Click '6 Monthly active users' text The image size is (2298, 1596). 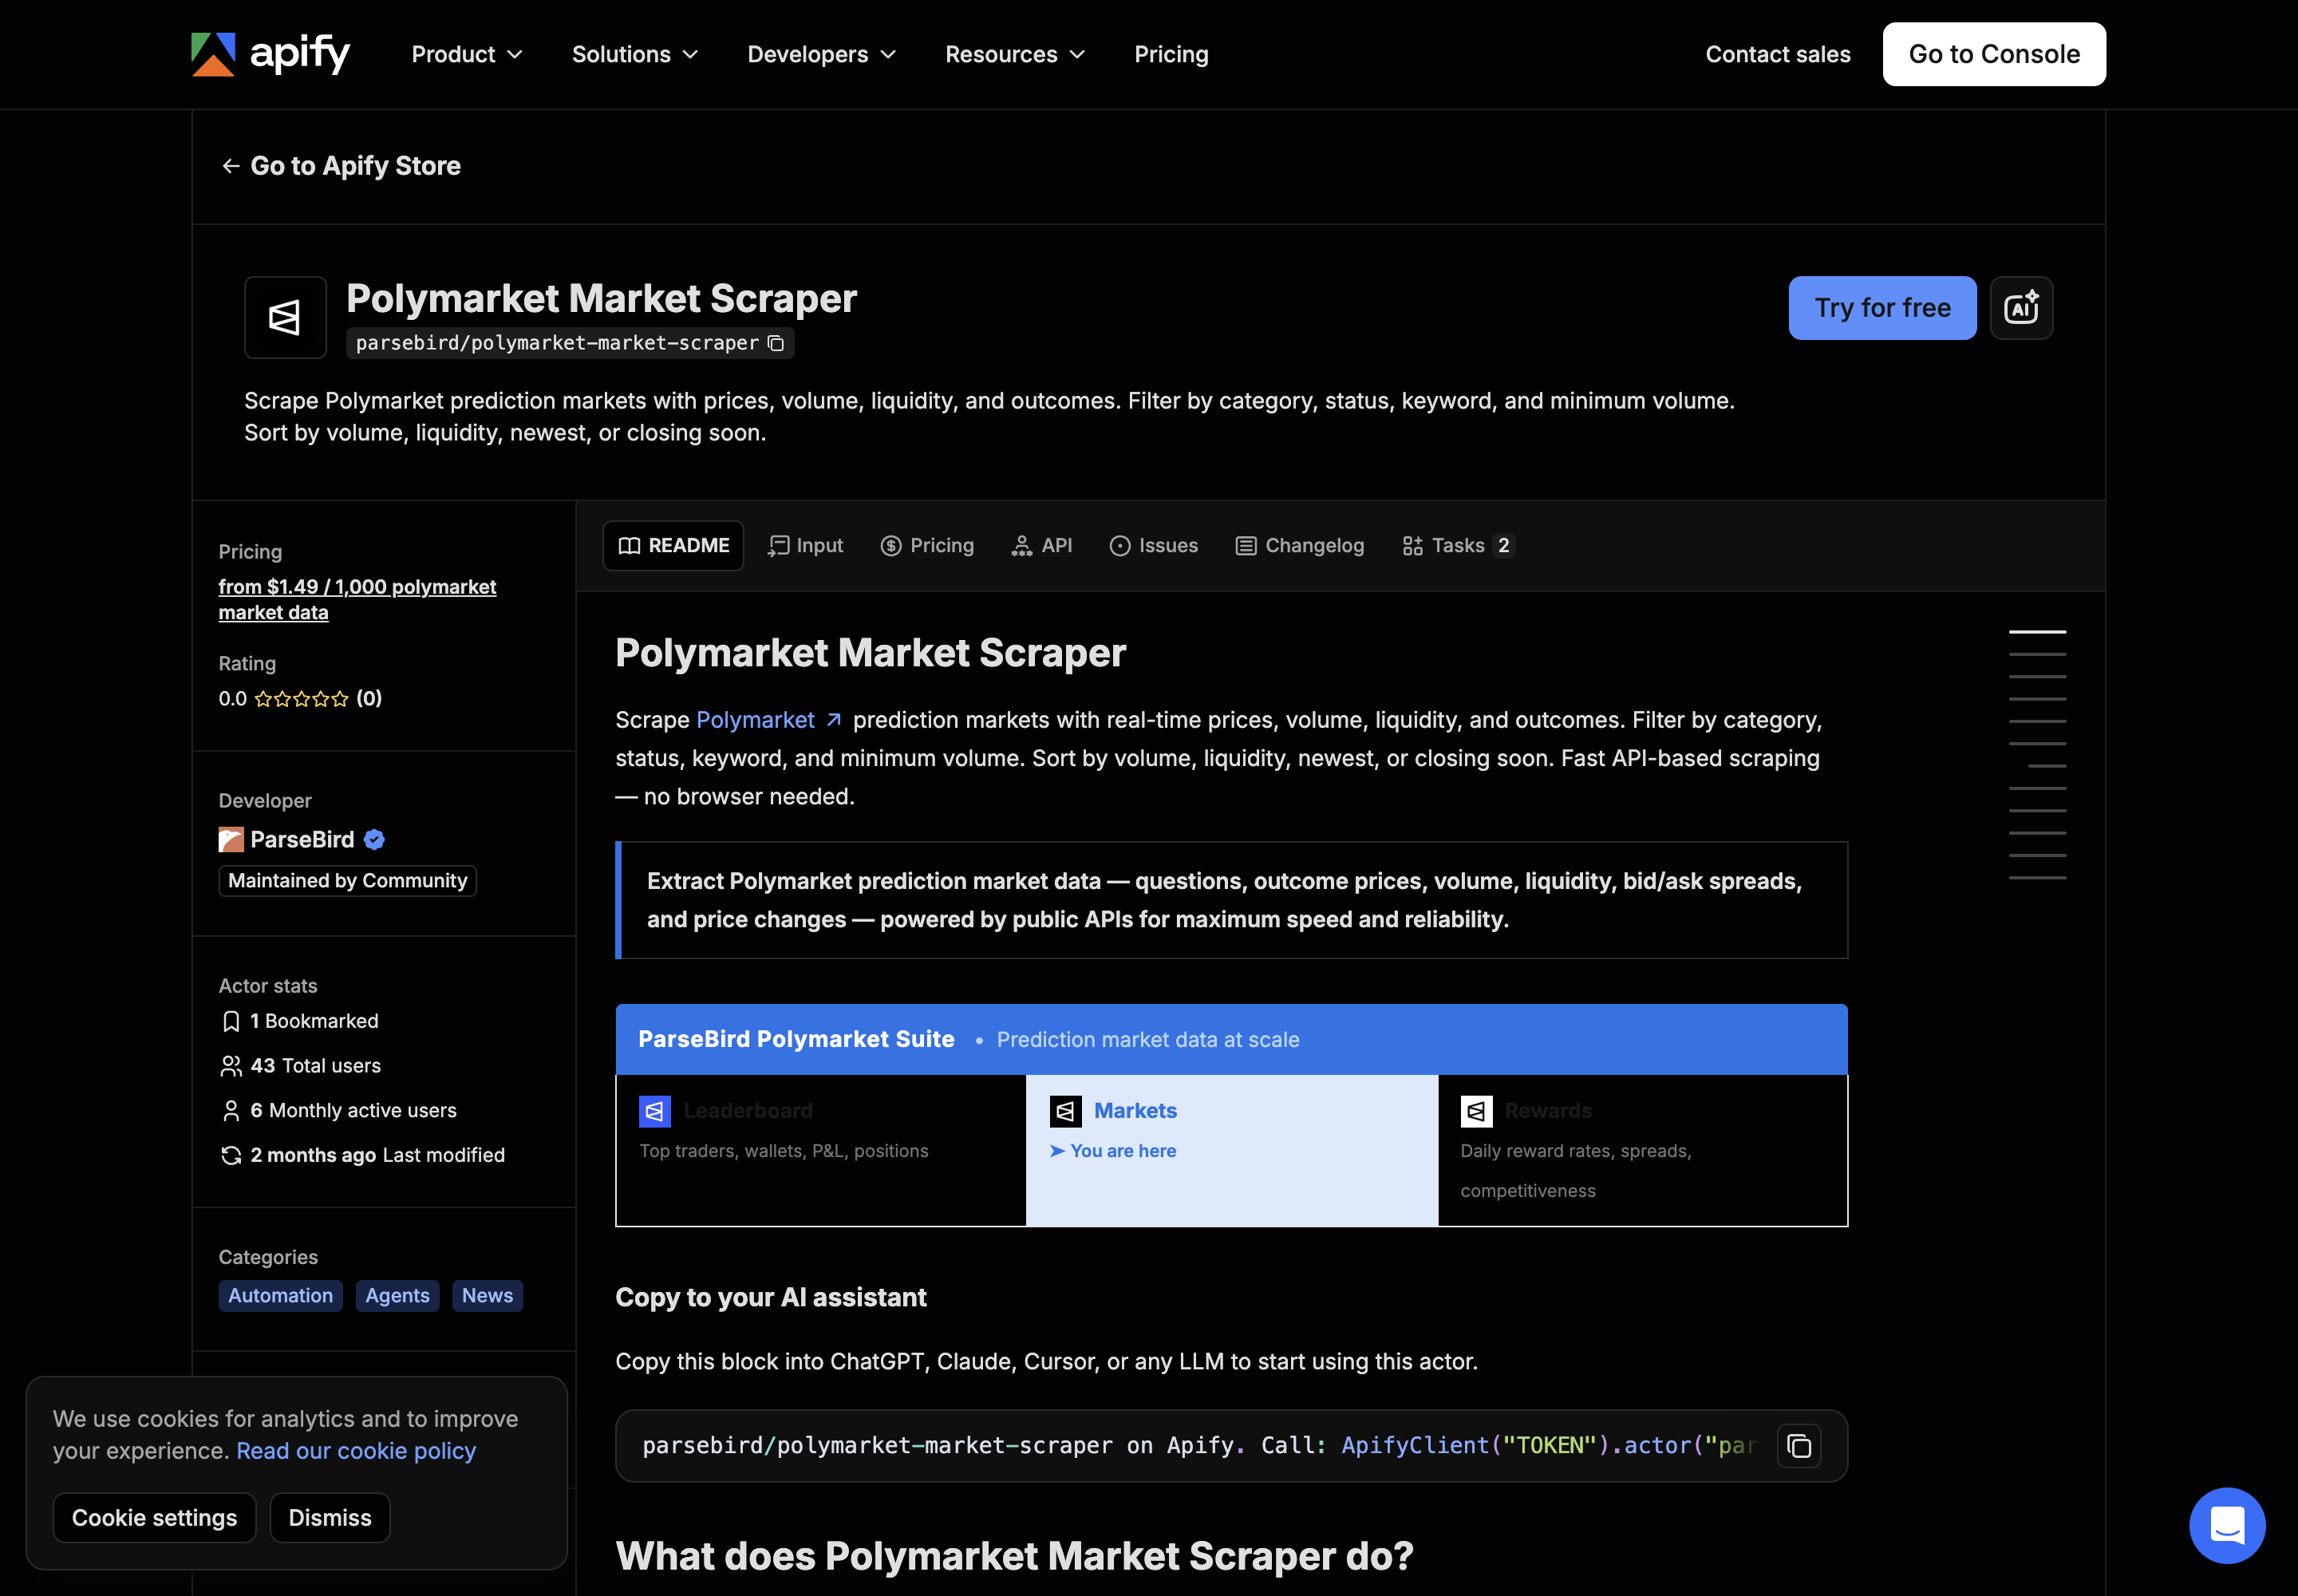(x=353, y=1111)
